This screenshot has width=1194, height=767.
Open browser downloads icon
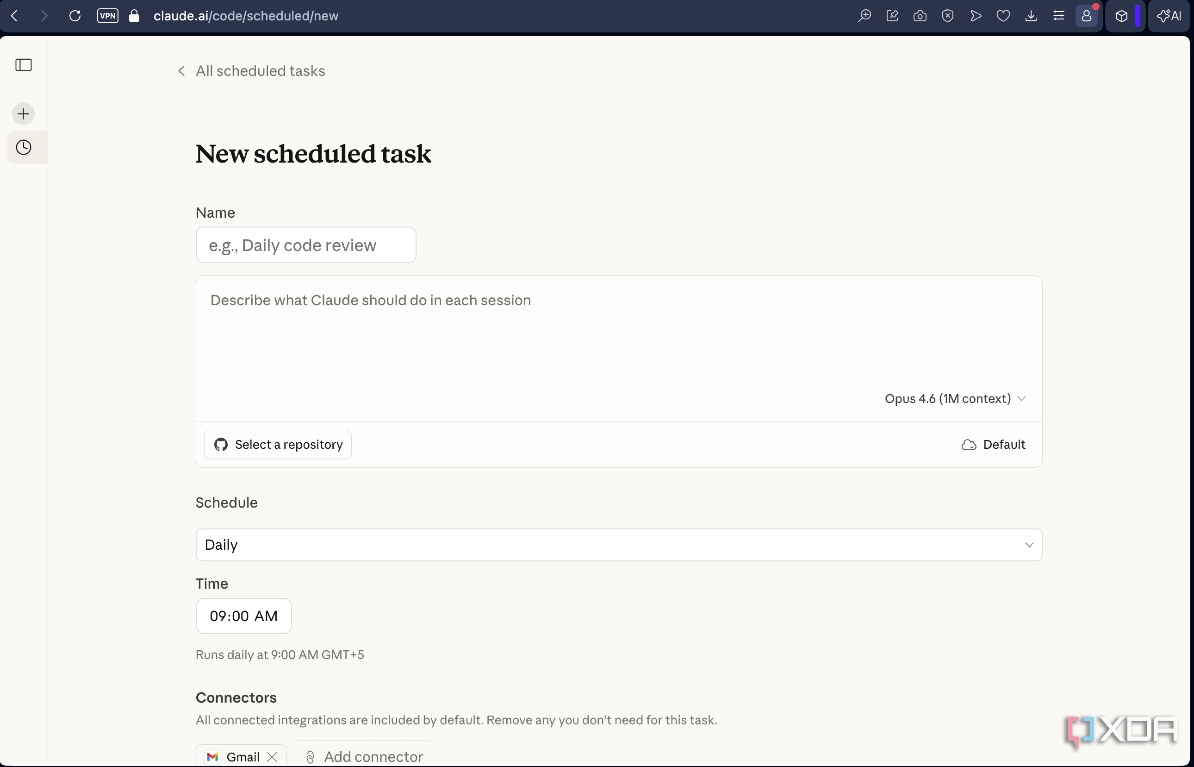1031,16
